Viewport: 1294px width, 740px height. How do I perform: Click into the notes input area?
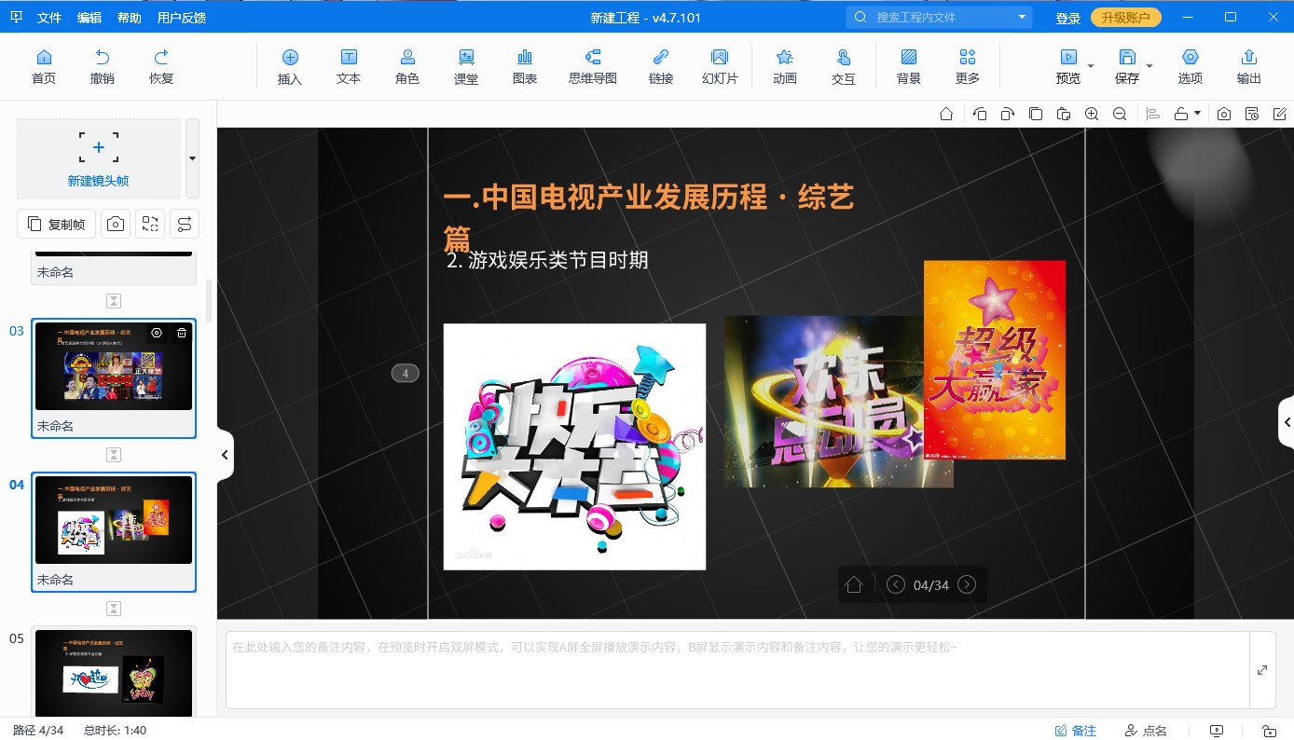pos(737,670)
